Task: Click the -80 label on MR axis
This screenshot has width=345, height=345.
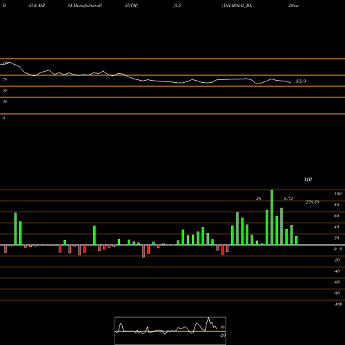Action: point(337,293)
